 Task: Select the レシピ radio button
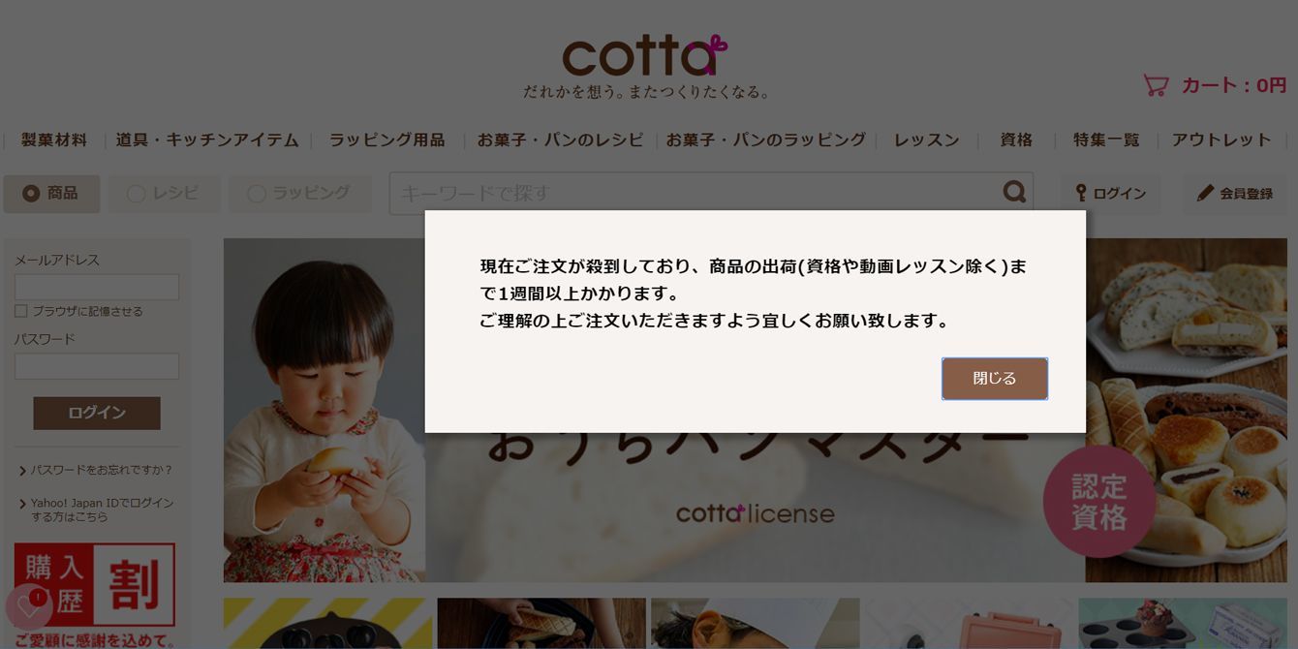(137, 194)
